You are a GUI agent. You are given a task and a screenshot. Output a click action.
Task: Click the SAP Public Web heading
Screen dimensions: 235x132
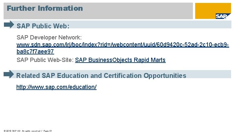pyautogui.click(x=43, y=25)
